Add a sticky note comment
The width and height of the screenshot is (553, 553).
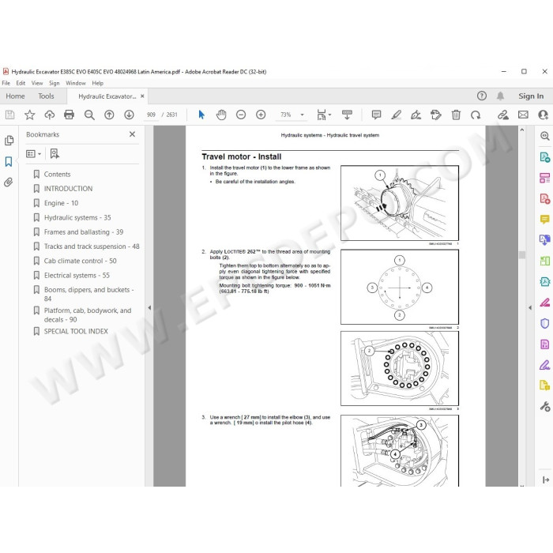click(x=376, y=115)
